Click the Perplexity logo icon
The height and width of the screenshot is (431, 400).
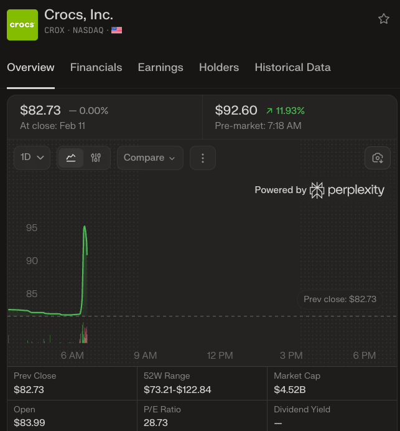[317, 190]
